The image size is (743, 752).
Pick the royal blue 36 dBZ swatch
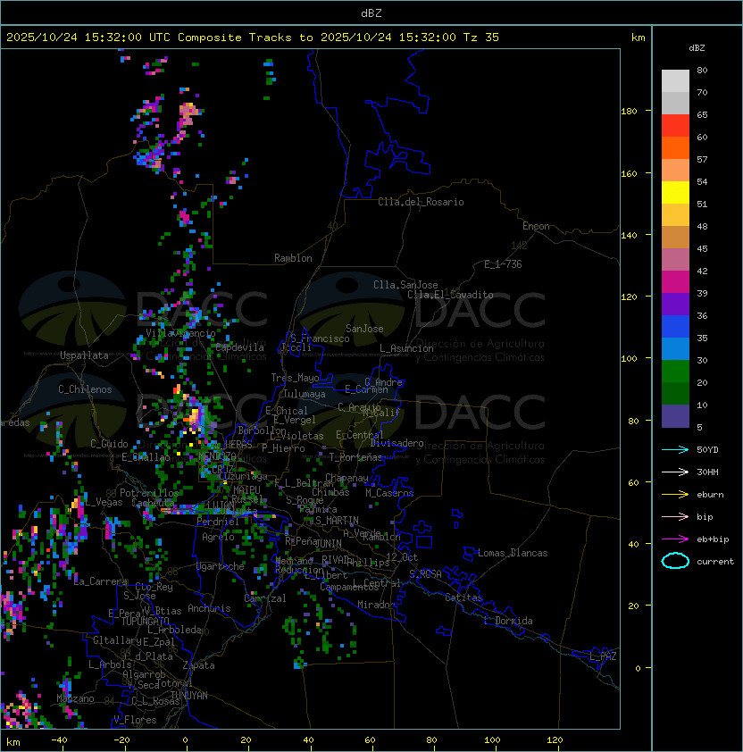coord(675,326)
